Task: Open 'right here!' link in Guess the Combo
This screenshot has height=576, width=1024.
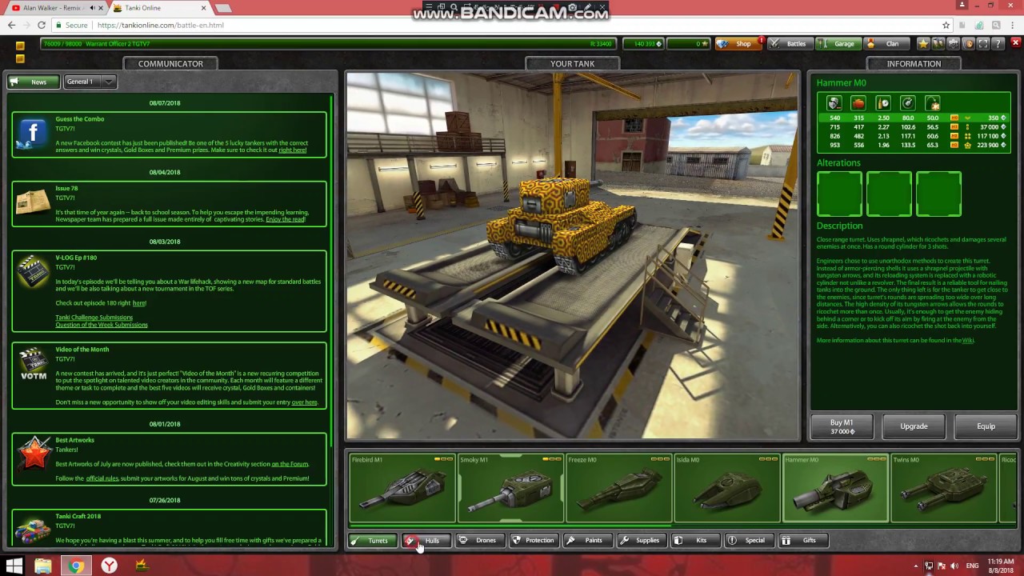Action: (292, 150)
